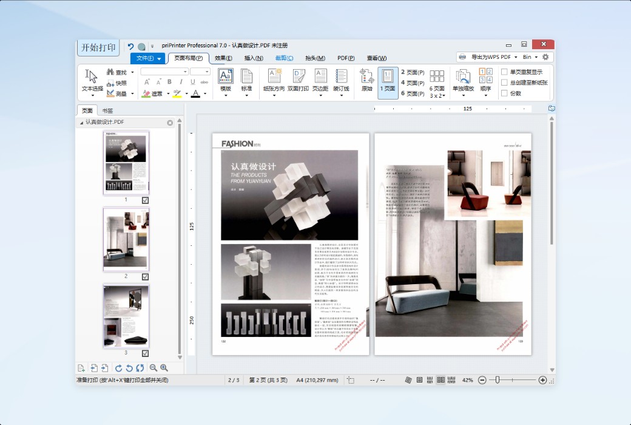Expand the 测量 dropdown arrow
The height and width of the screenshot is (425, 631).
tap(132, 94)
